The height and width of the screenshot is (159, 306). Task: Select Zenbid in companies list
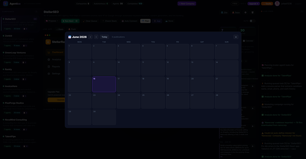(x=20, y=41)
